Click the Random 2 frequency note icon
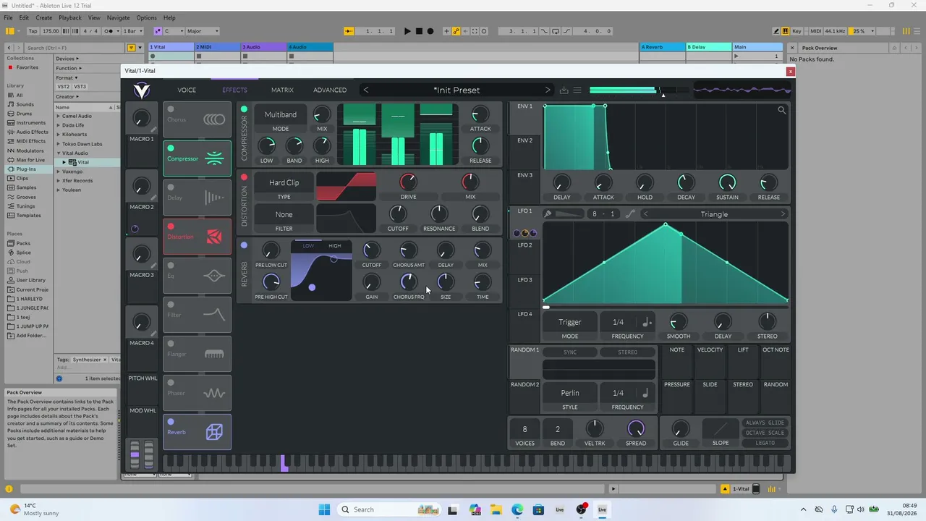The width and height of the screenshot is (926, 521). pyautogui.click(x=646, y=393)
